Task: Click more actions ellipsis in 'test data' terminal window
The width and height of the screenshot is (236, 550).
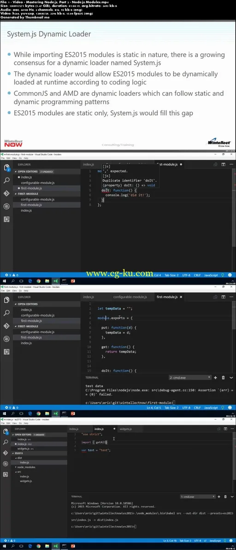Action: [230, 297]
